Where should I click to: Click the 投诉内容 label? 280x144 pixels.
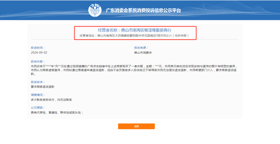click(38, 61)
